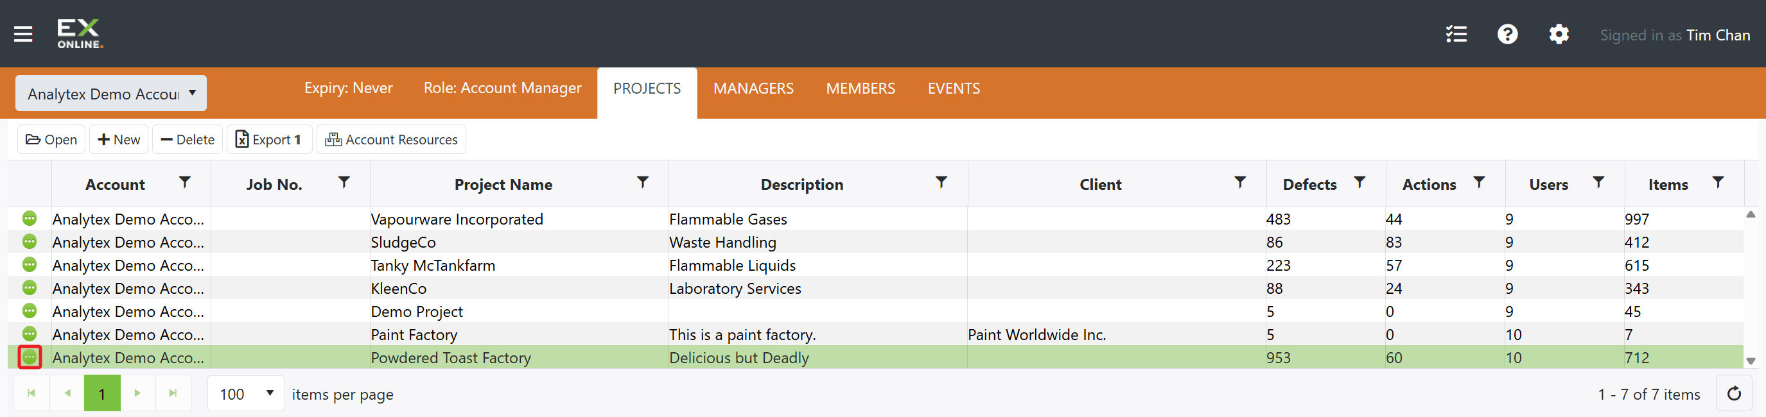Expand the Analytex Demo Account dropdown
This screenshot has width=1766, height=417.
[x=111, y=93]
